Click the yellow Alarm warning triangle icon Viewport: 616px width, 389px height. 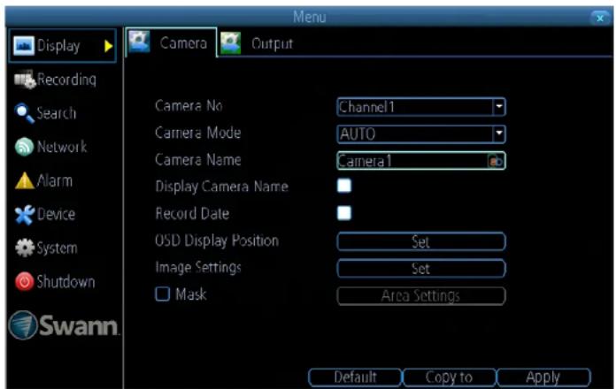pos(25,181)
